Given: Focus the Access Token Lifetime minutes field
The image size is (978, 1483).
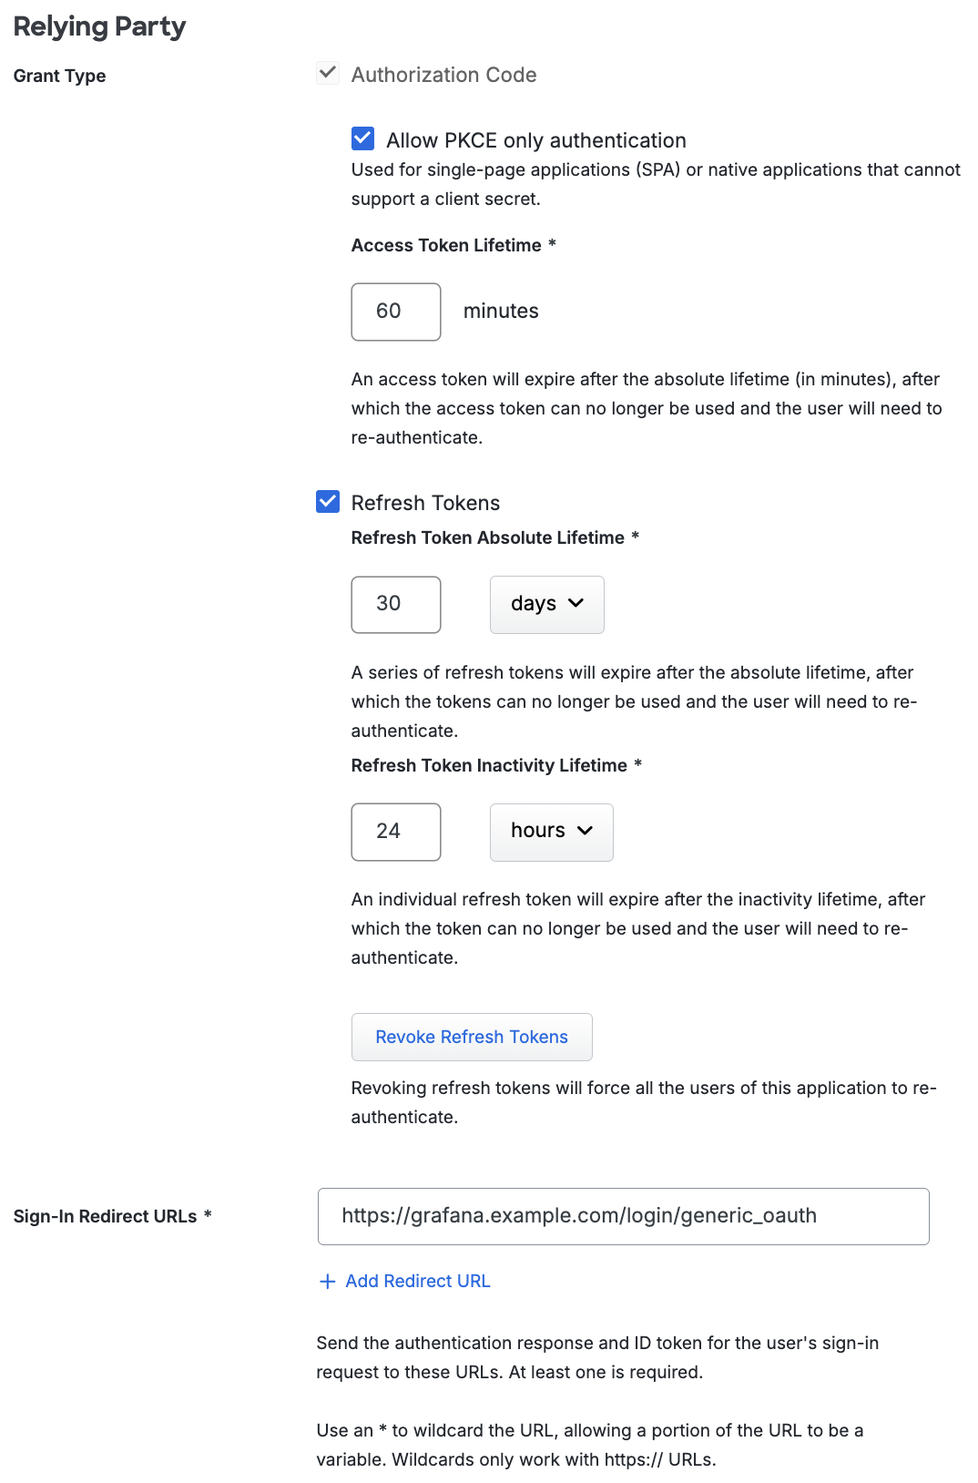Looking at the screenshot, I should 396,312.
